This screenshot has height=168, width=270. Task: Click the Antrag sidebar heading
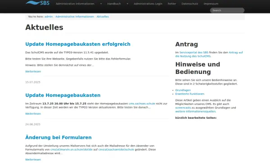[186, 44]
